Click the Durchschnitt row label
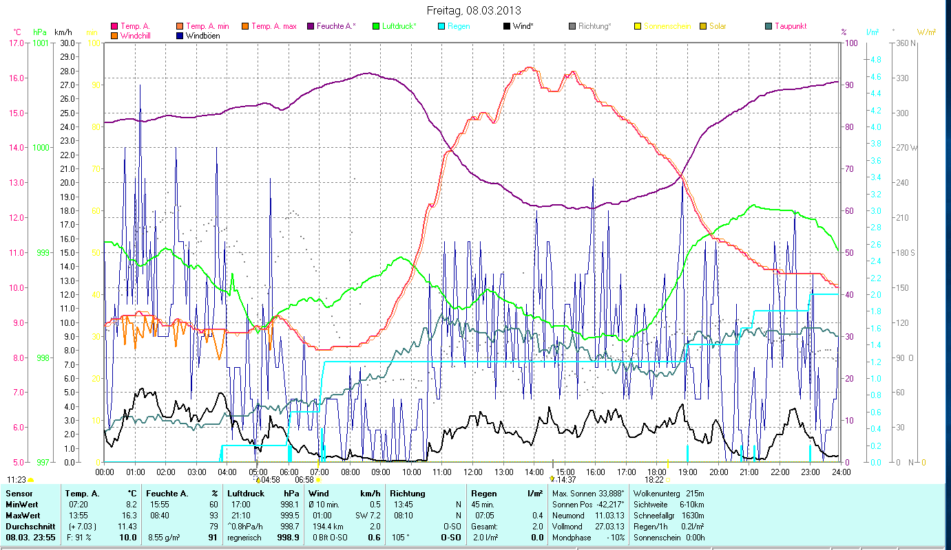 pos(30,527)
